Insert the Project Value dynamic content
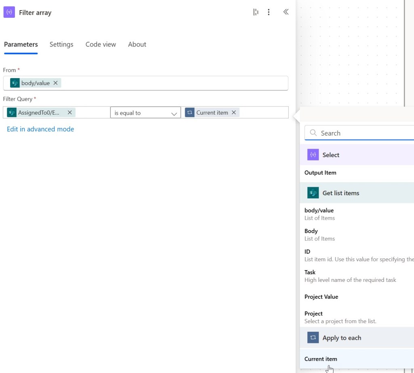 coord(321,297)
